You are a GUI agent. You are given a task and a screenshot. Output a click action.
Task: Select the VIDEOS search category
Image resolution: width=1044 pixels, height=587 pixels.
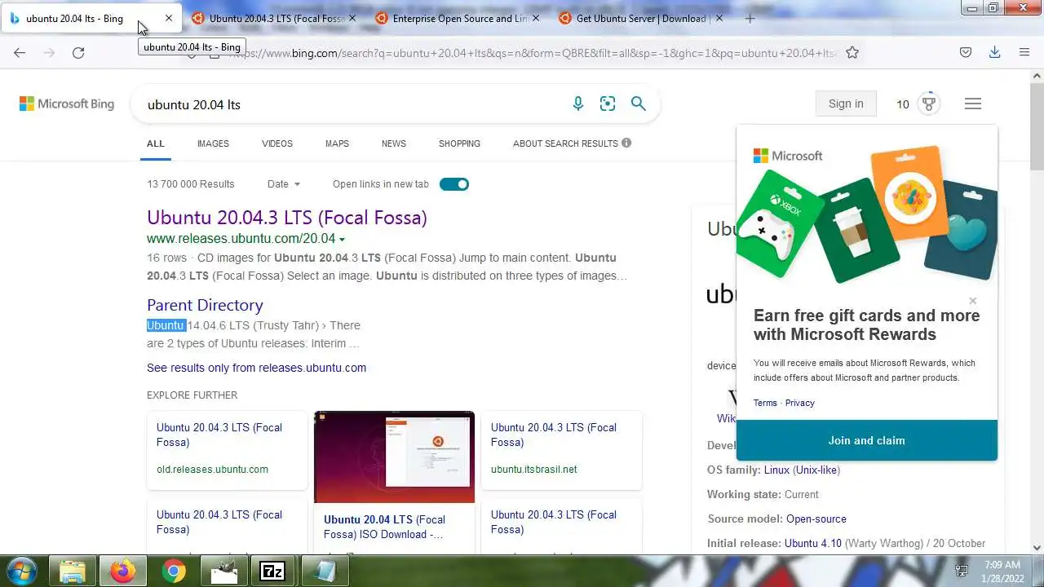coord(277,143)
